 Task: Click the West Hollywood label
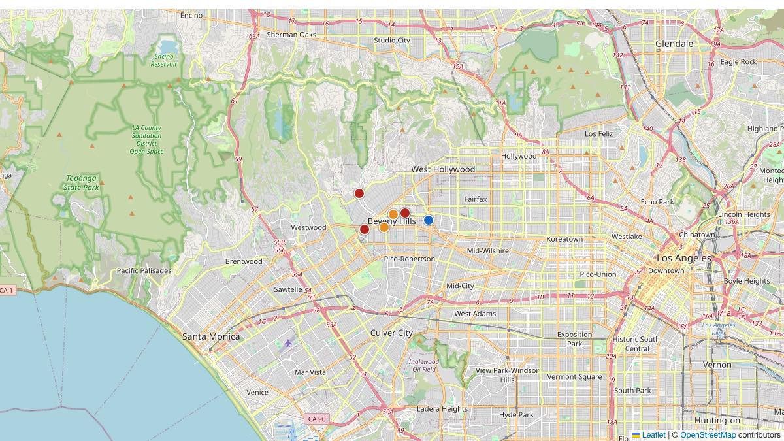443,169
